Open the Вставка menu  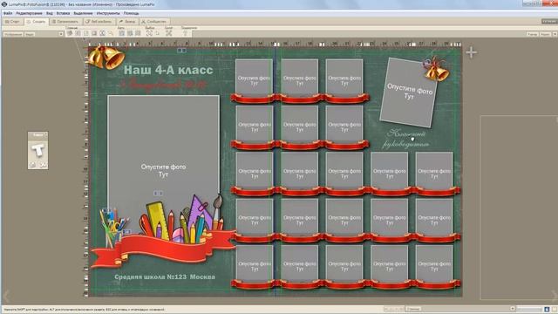(x=63, y=13)
